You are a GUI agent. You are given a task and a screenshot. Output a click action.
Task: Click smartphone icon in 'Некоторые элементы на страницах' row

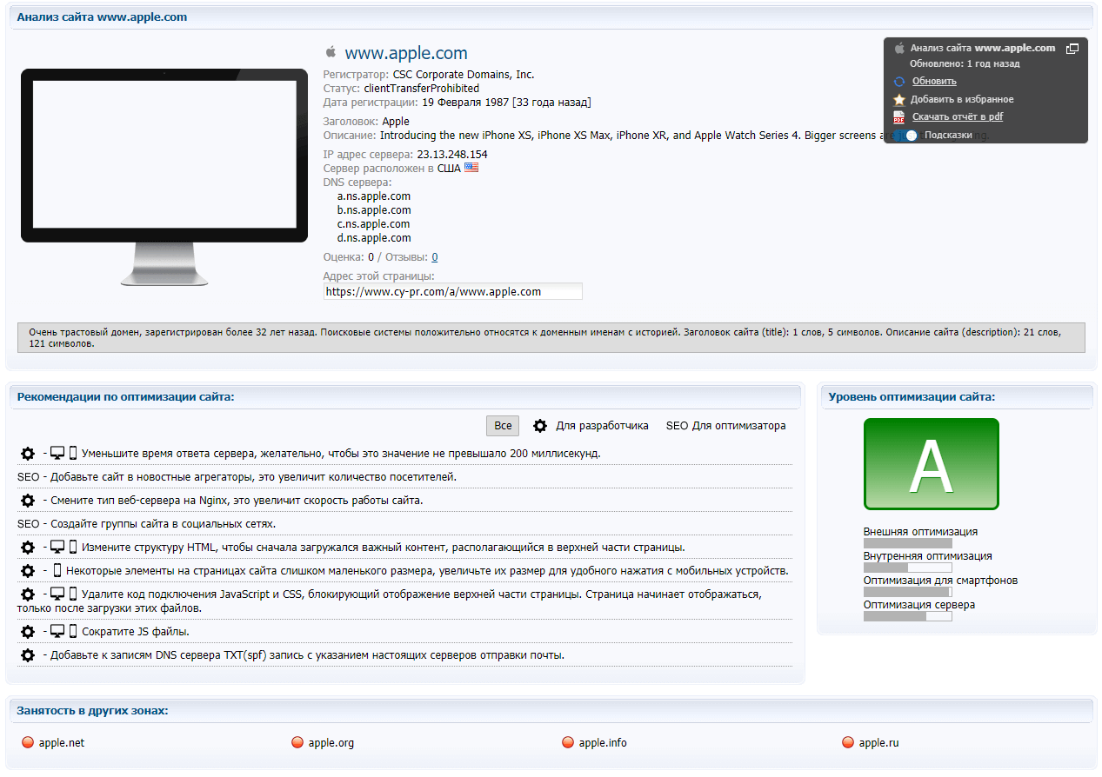pyautogui.click(x=57, y=571)
